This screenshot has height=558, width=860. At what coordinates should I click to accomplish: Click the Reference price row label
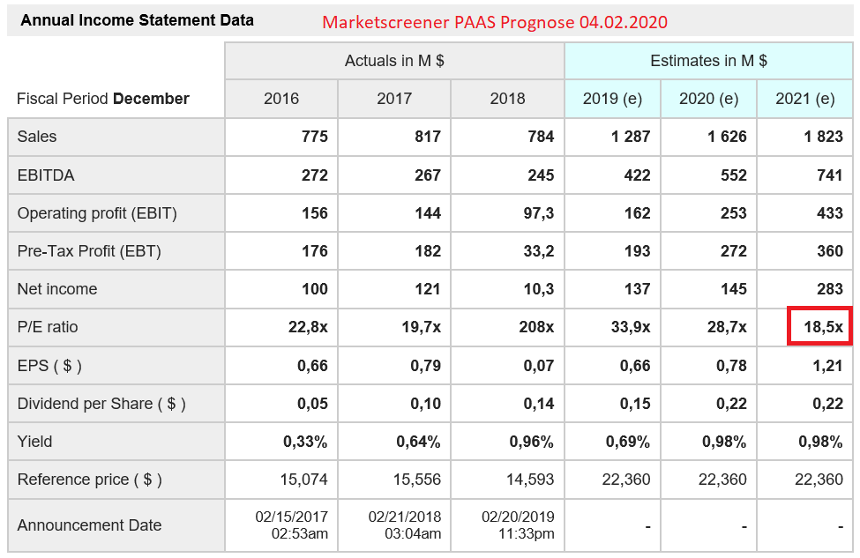point(89,480)
